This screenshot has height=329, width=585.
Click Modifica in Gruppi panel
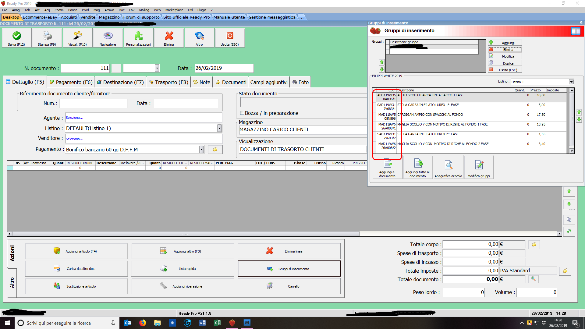click(x=505, y=56)
